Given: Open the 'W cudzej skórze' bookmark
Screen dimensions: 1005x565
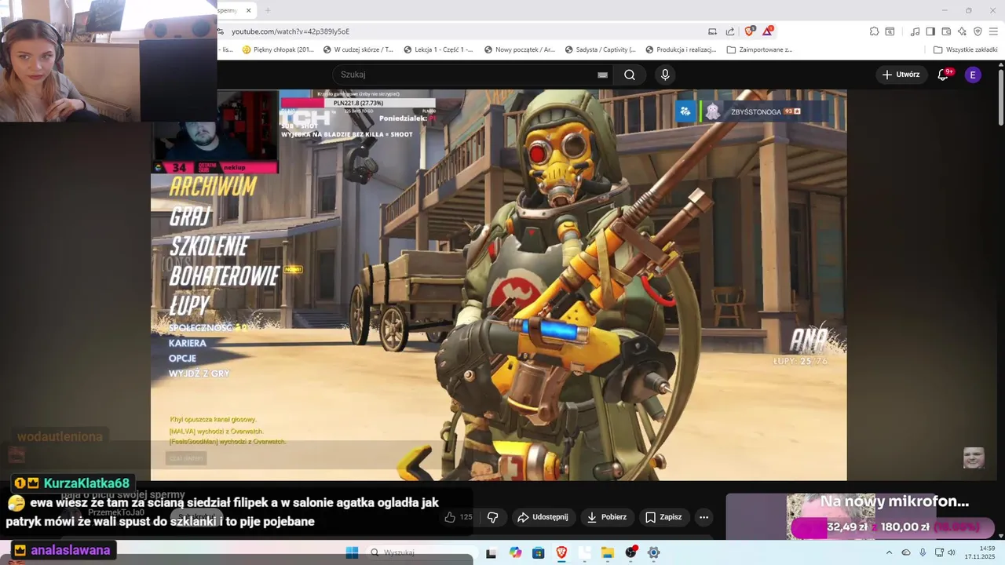Looking at the screenshot, I should tap(358, 49).
